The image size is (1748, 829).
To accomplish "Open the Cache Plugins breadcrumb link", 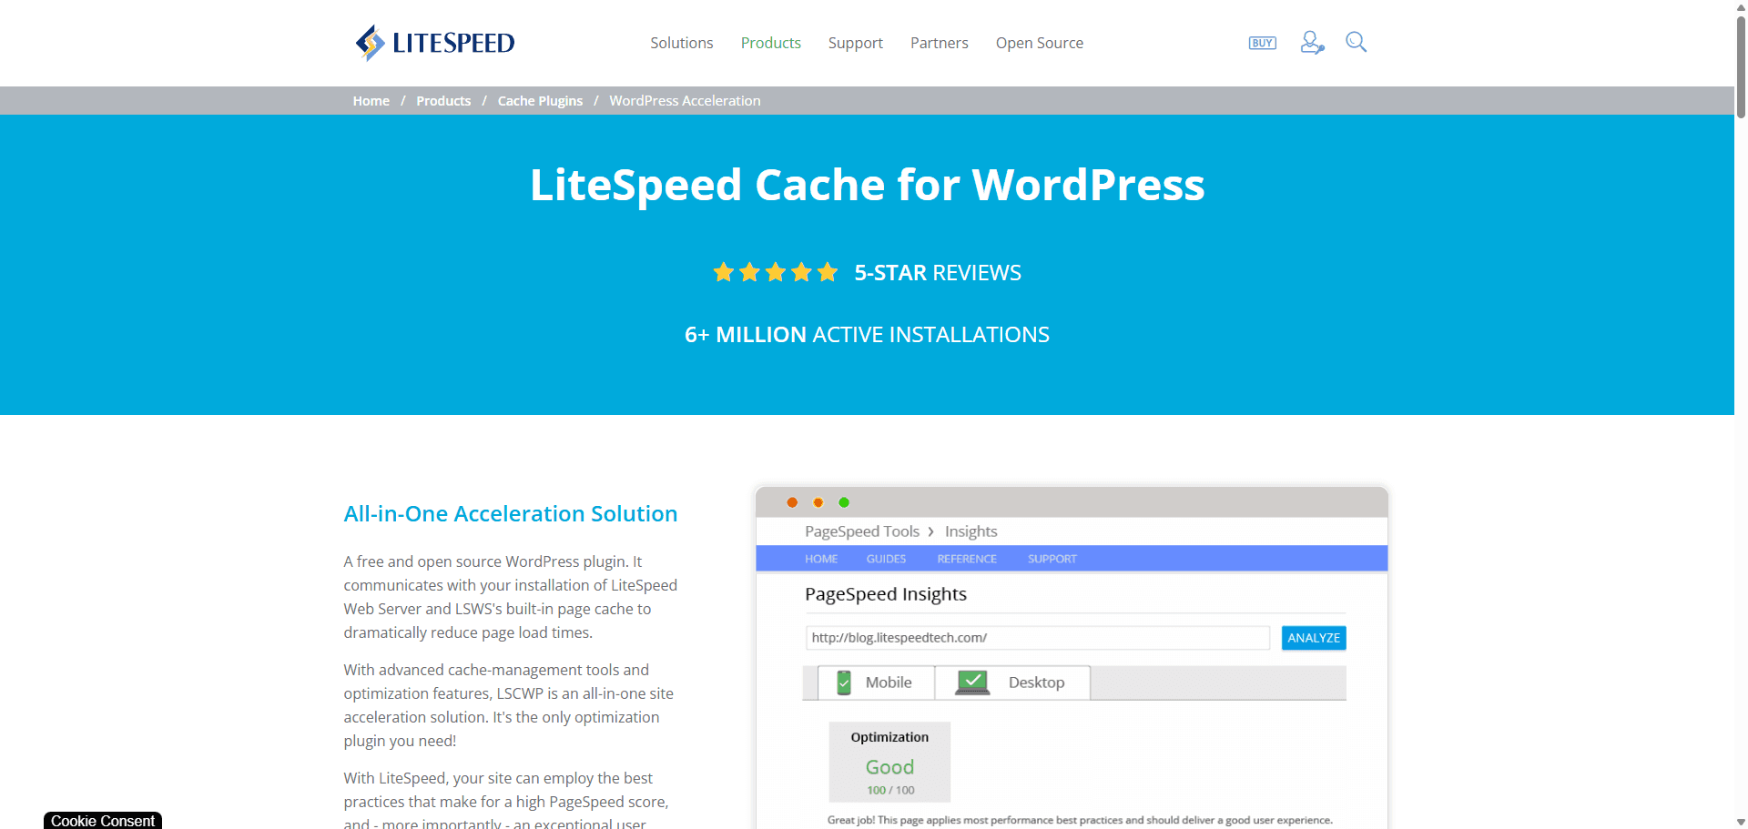I will point(540,100).
